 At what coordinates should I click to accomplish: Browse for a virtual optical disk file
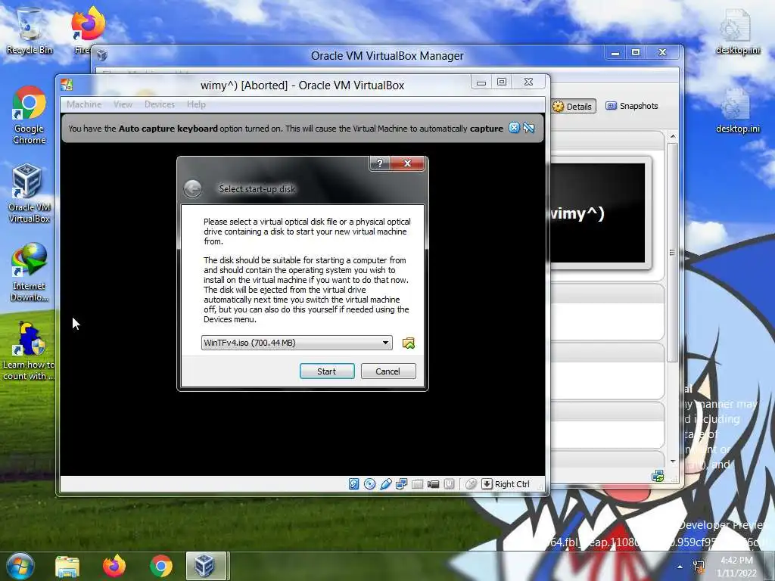coord(408,343)
